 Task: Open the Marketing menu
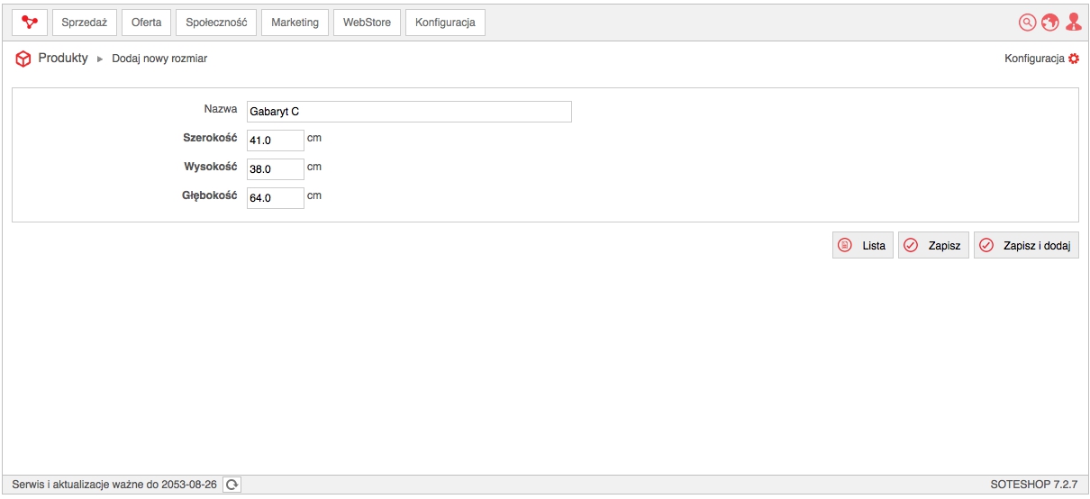[x=295, y=23]
